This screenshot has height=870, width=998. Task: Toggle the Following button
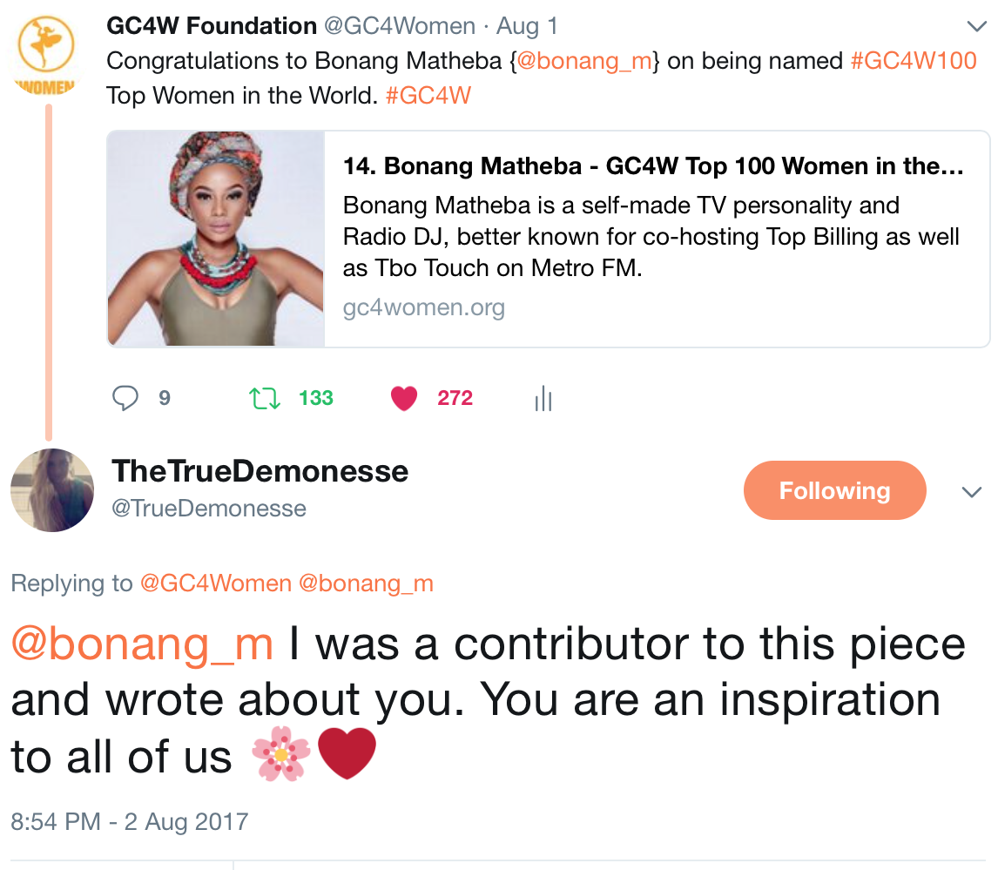coord(833,491)
